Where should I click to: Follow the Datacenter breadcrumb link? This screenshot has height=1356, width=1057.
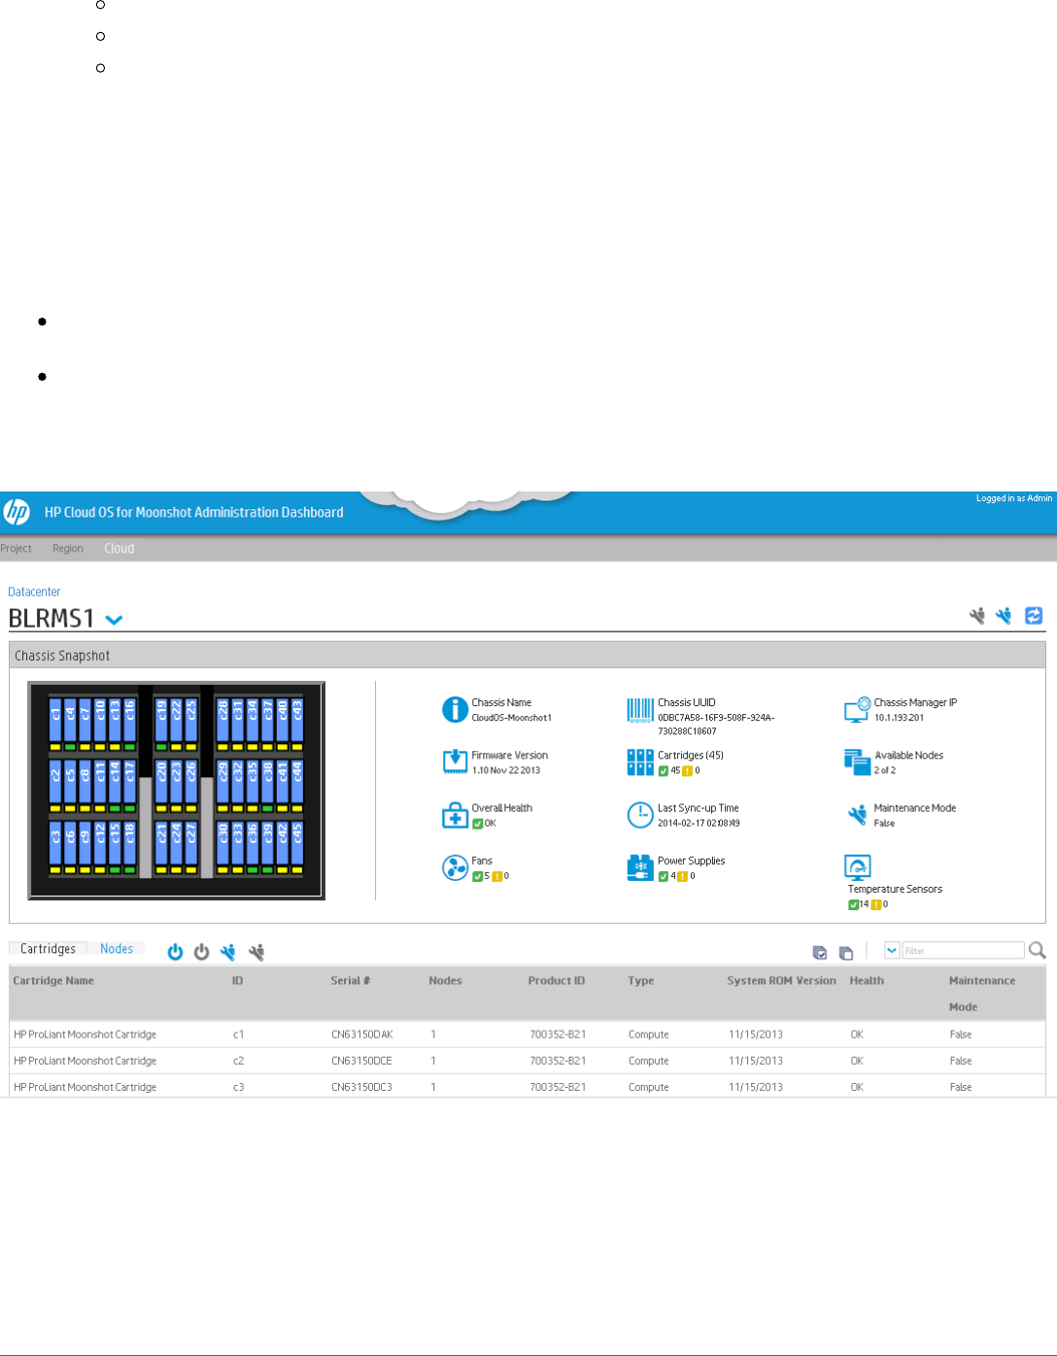click(x=34, y=592)
